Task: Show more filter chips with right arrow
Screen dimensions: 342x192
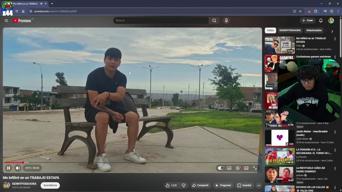Action: tap(332, 31)
